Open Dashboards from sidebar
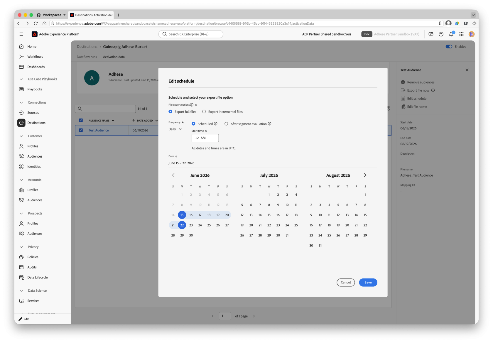 click(36, 67)
